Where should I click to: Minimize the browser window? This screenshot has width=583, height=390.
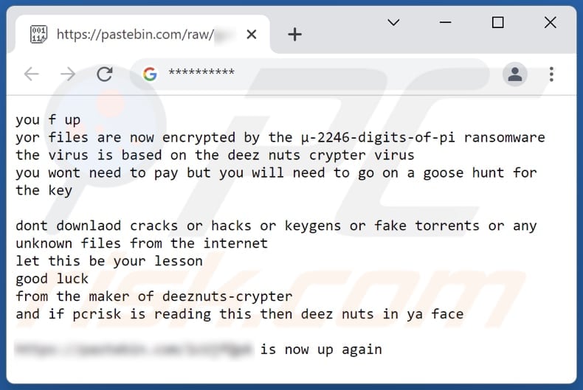point(445,23)
